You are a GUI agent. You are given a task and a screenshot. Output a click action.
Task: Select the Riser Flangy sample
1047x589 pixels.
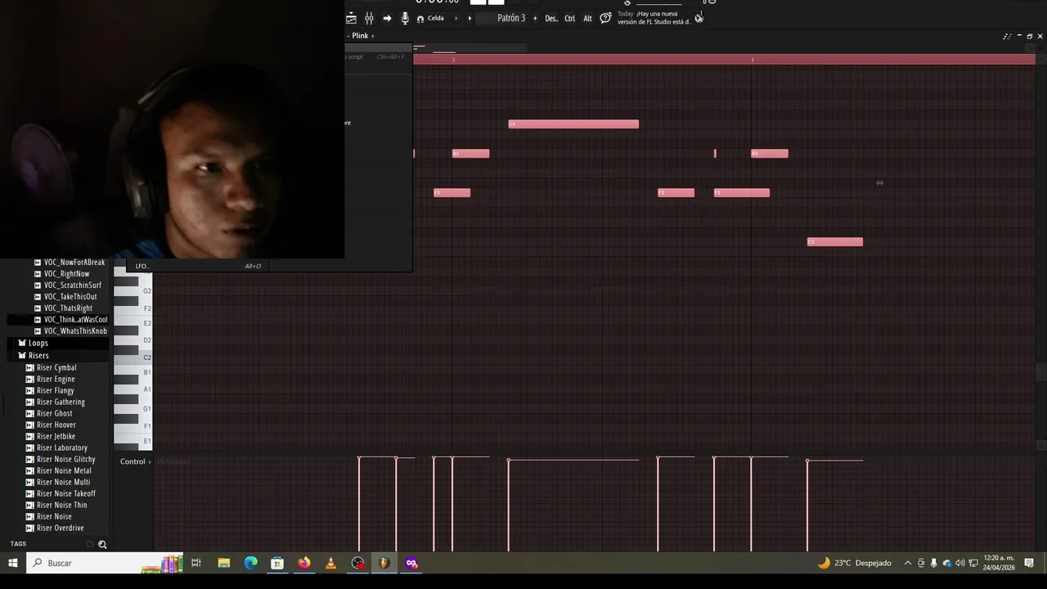click(51, 391)
